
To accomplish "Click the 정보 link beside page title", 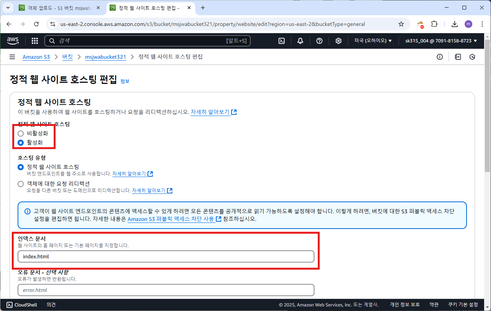I will tap(125, 81).
